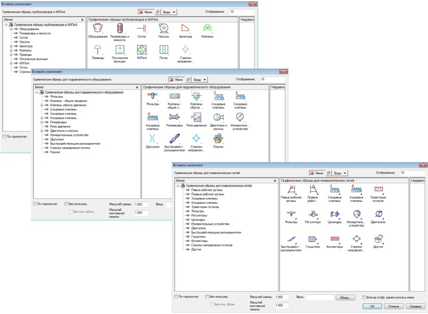Viewport: 428px width, 314px height.
Task: Expand Оборудование node in piping tree
Action: click(11, 29)
